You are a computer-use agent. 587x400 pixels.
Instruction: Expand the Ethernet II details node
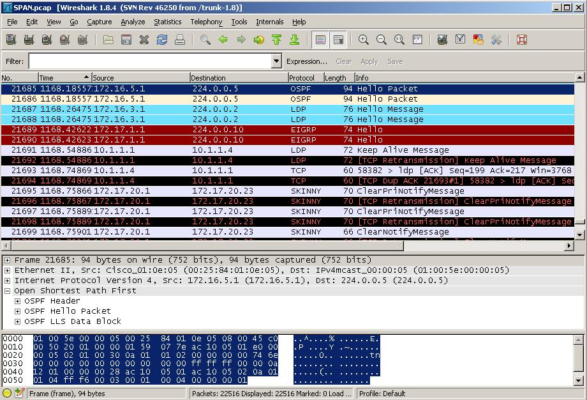point(7,270)
